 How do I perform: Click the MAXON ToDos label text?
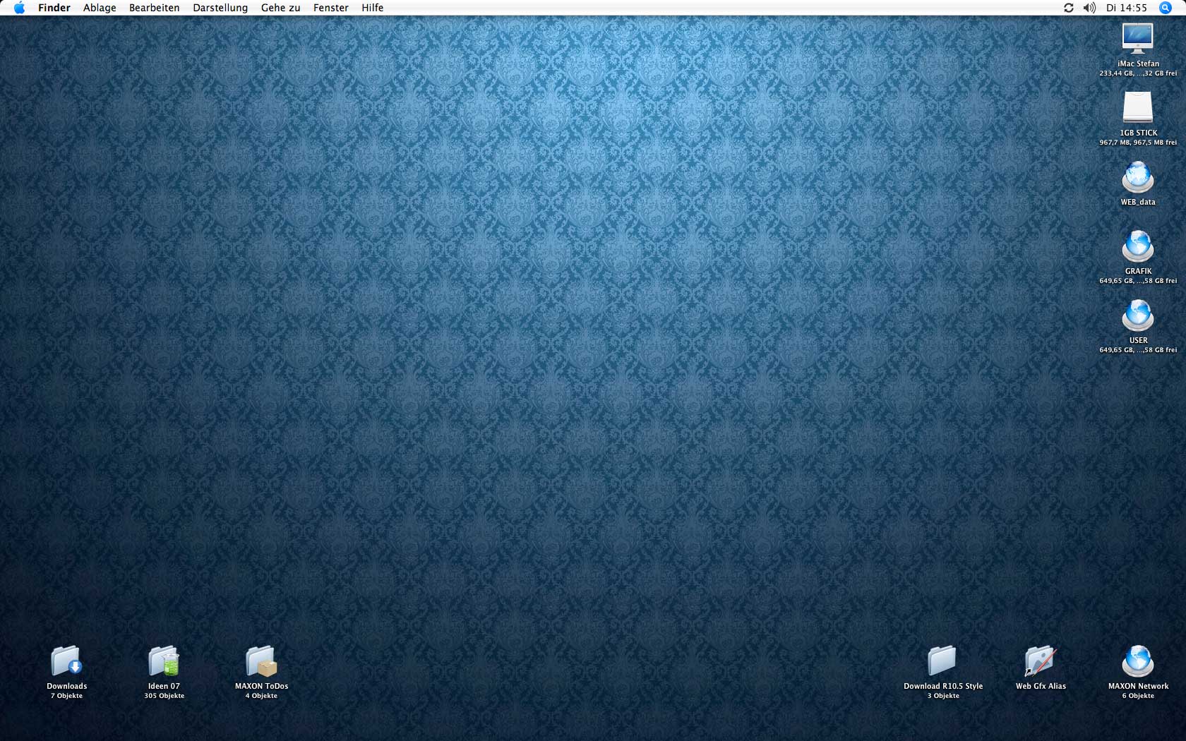tap(261, 686)
